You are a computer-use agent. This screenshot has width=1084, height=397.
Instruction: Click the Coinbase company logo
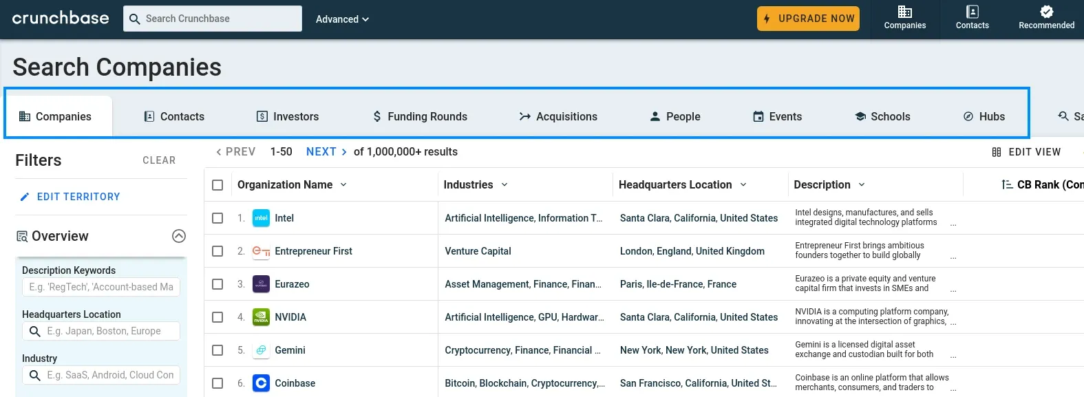[x=262, y=383]
